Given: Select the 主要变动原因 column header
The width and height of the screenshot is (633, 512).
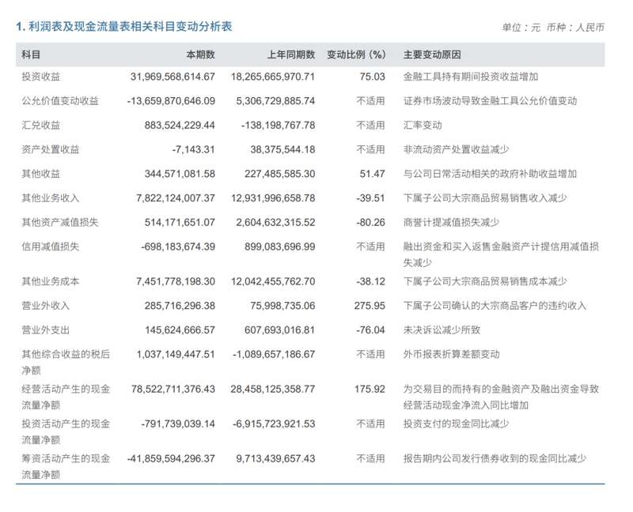Looking at the screenshot, I should [432, 55].
